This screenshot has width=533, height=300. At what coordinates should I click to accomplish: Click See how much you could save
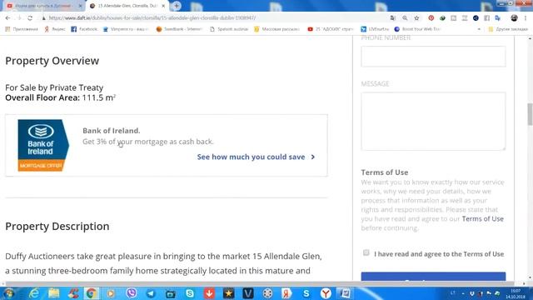pos(251,157)
